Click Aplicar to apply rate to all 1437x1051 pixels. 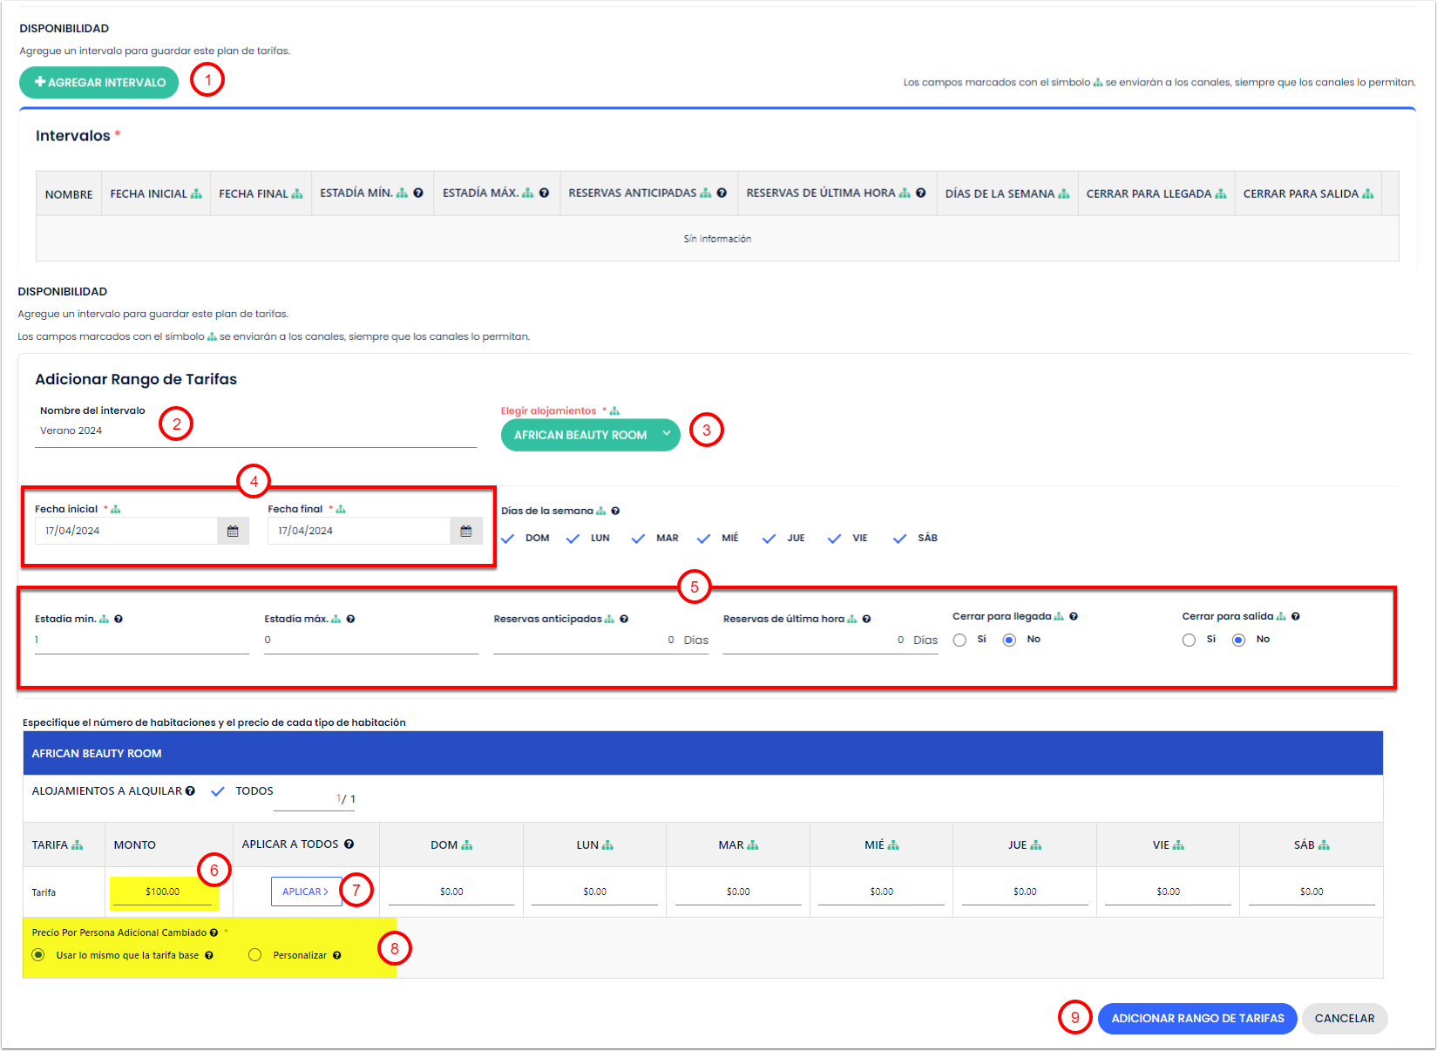[306, 892]
